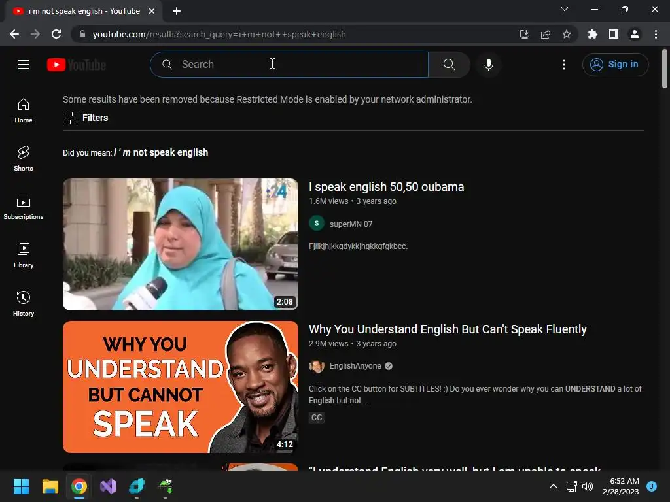Open Library from the sidebar
This screenshot has height=502, width=670.
click(x=24, y=256)
